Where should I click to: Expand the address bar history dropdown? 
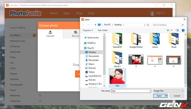click(144, 25)
